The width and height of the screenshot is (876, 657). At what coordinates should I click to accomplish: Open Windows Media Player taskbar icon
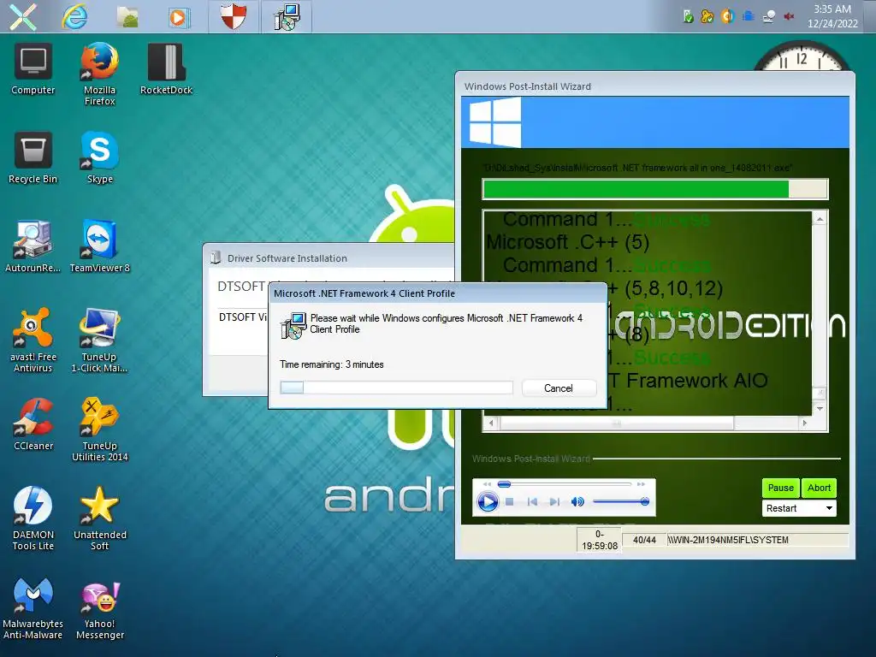coord(179,17)
